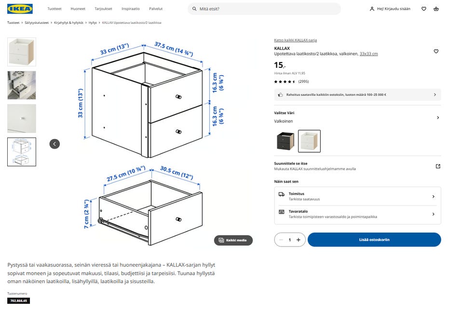Expand the Tavaratalo store stock row

(433, 214)
